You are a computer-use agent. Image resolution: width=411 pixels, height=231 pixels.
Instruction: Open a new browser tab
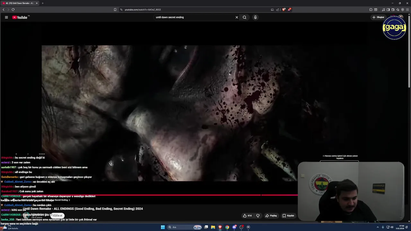[42, 3]
